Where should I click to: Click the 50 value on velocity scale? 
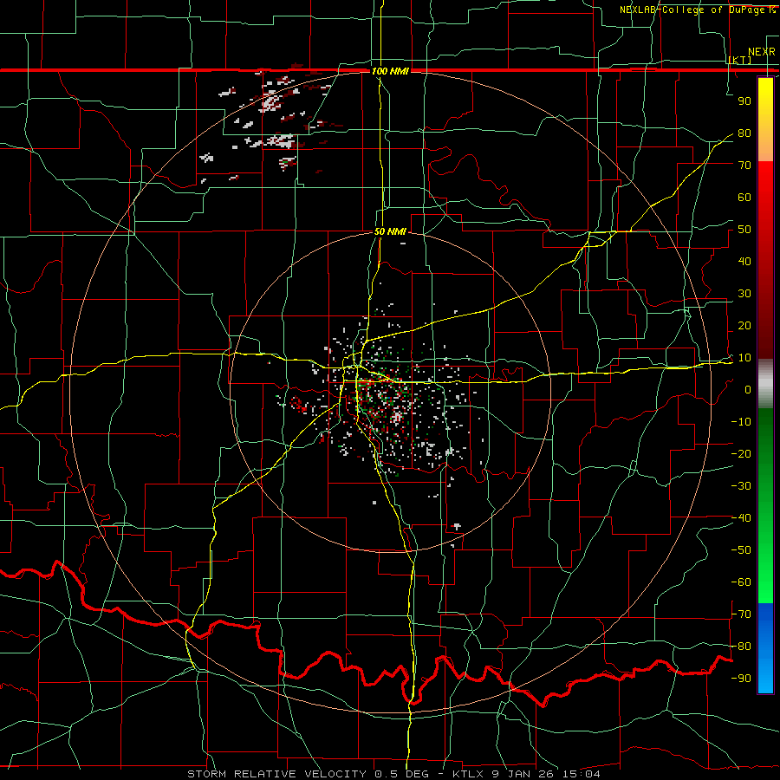click(744, 230)
